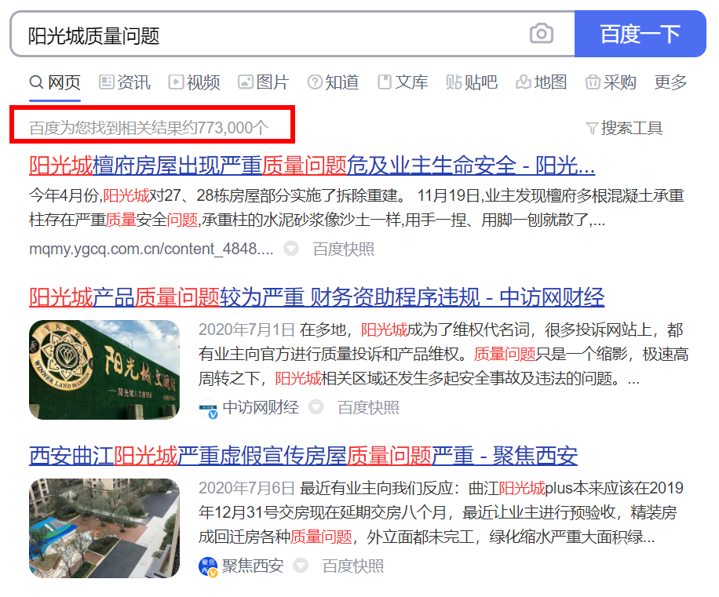719x597 pixels.
Task: Expand dropdown arrow beside 聚焦西安
Action: tap(301, 566)
